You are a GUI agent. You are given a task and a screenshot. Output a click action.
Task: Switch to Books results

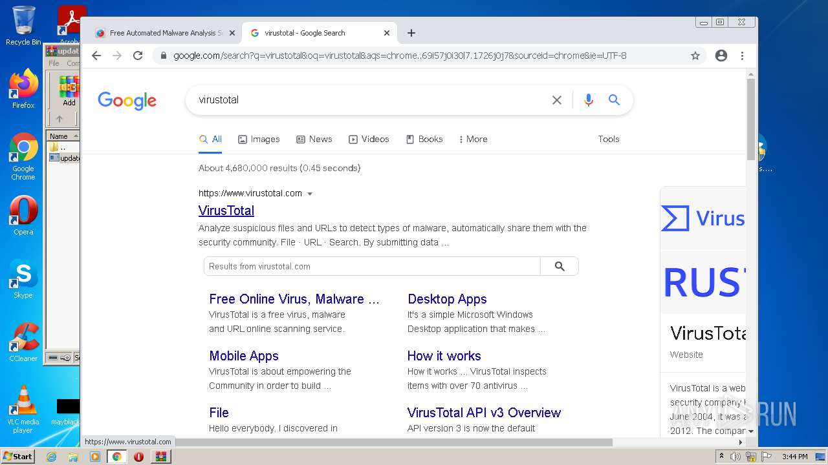pos(424,139)
